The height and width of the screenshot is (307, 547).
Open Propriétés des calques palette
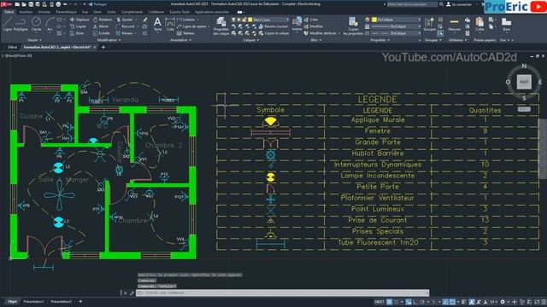coord(221,26)
